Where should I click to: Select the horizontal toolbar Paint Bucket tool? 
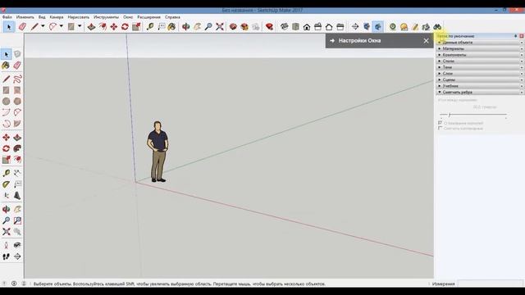[171, 26]
